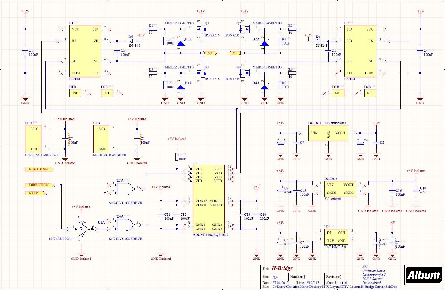
Task: Pick the Q4 IRFS3206 MOSFET symbol
Action: [x=245, y=73]
